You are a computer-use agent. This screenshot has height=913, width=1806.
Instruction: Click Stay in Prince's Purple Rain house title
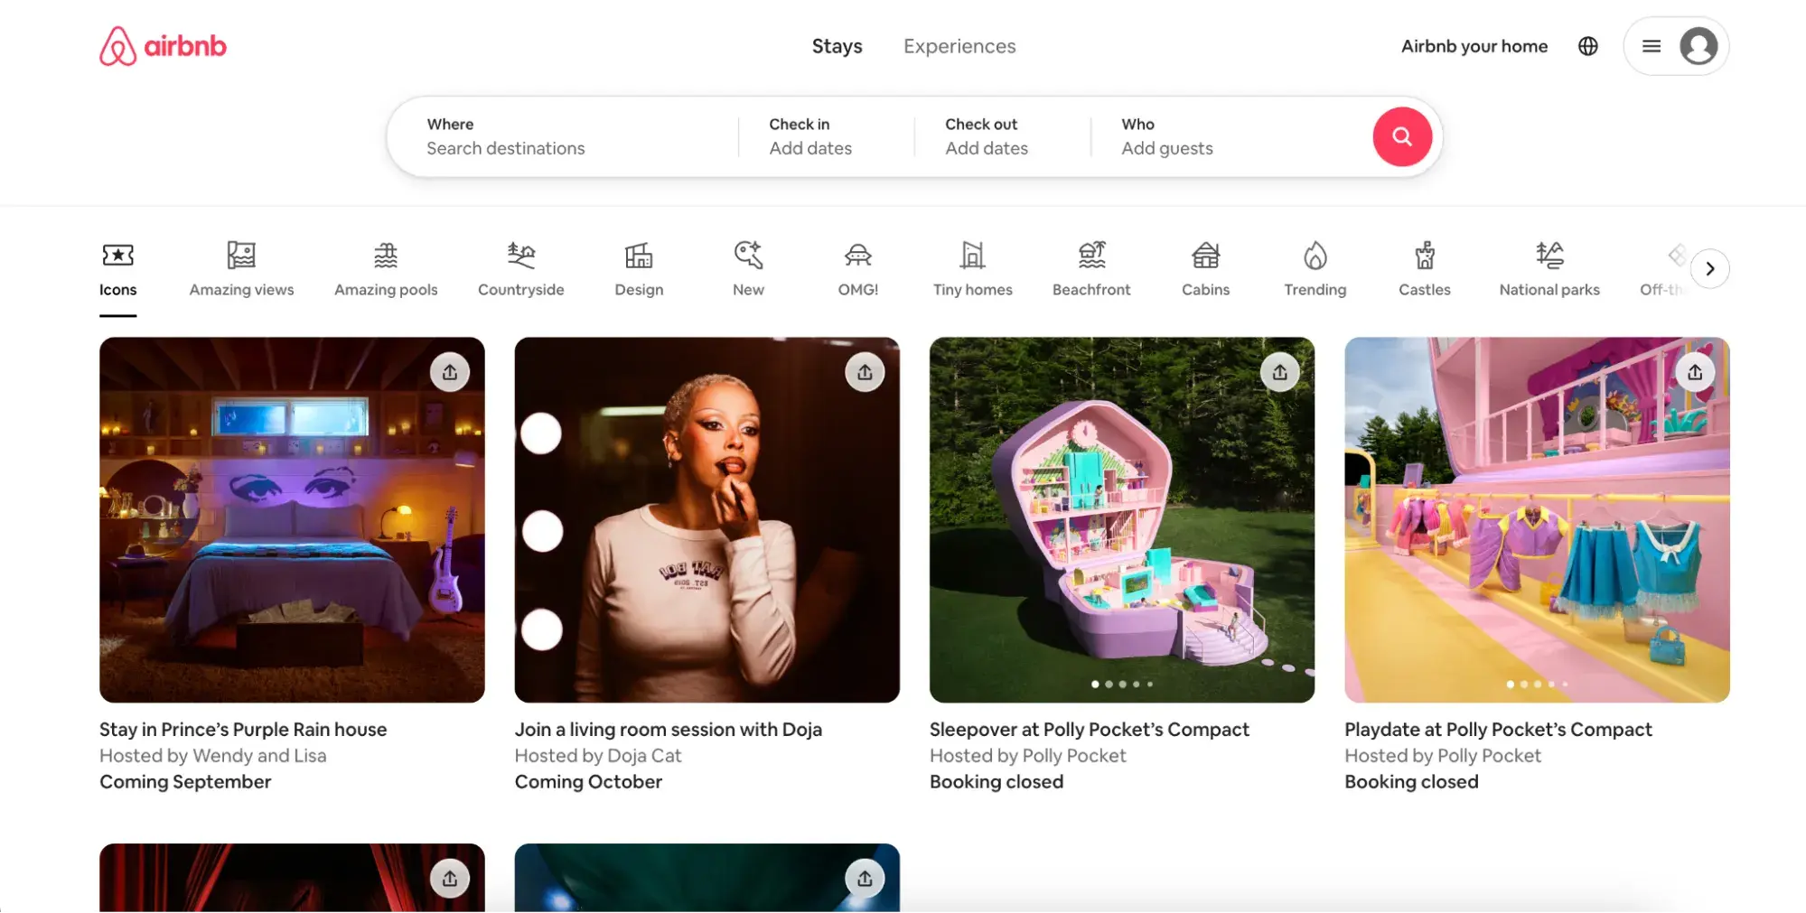point(243,730)
